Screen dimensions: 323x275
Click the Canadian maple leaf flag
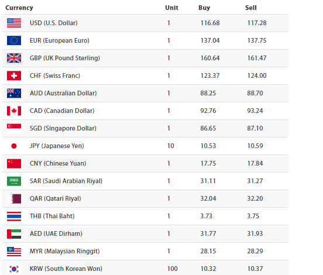14,111
